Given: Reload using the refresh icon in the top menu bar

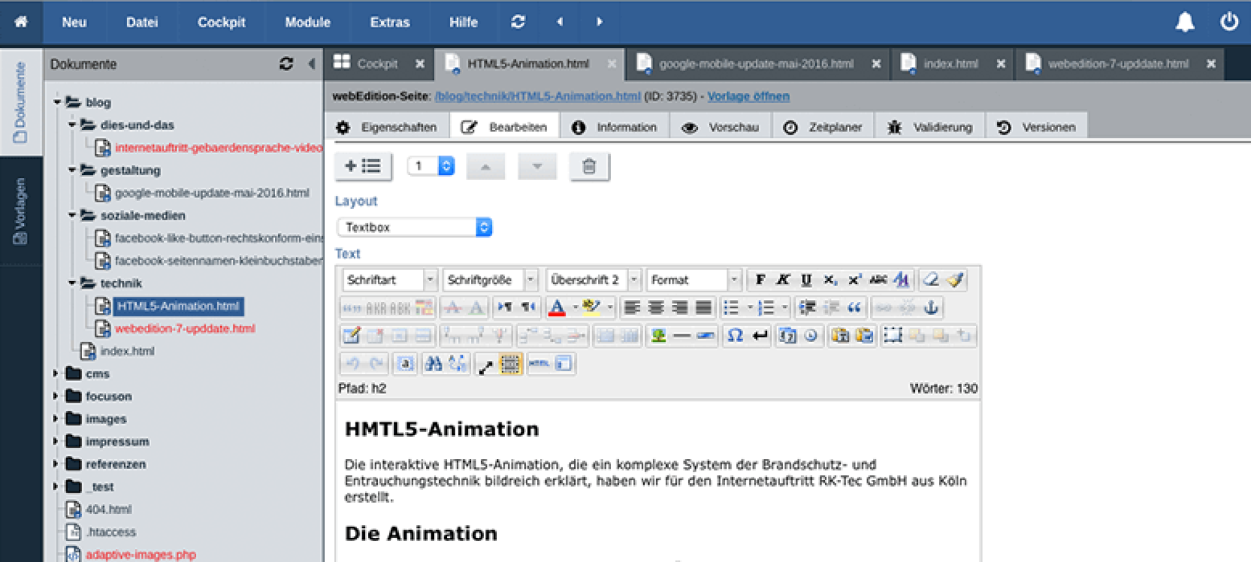Looking at the screenshot, I should pyautogui.click(x=518, y=22).
